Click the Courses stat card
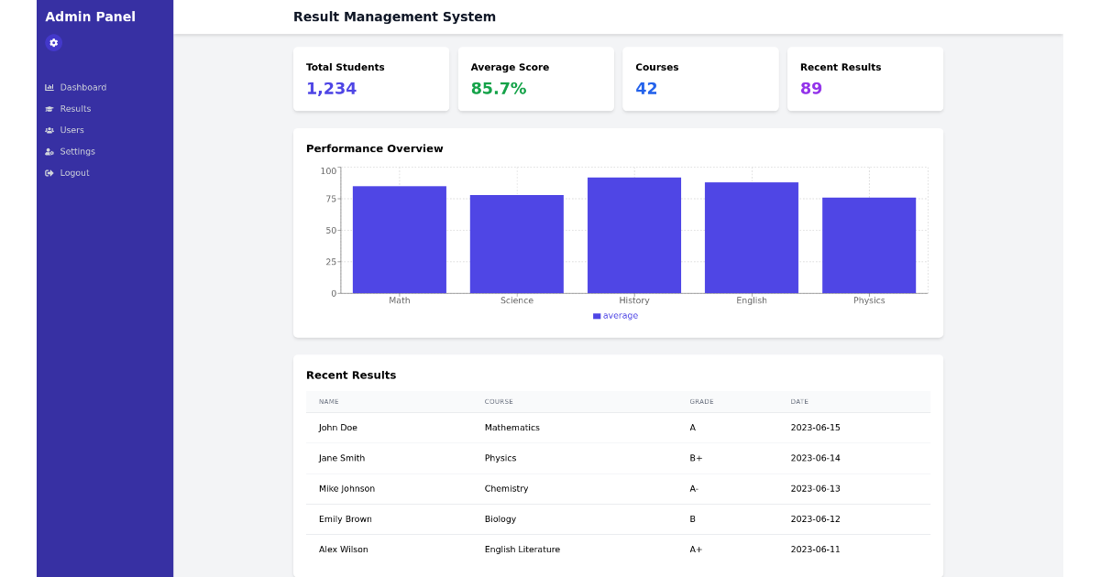This screenshot has width=1100, height=577. click(700, 79)
